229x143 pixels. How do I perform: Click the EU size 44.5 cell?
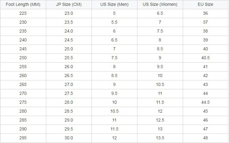(x=206, y=102)
